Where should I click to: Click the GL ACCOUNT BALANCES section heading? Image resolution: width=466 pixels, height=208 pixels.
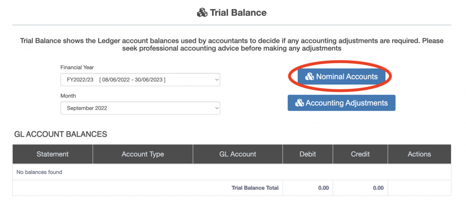[x=61, y=134]
